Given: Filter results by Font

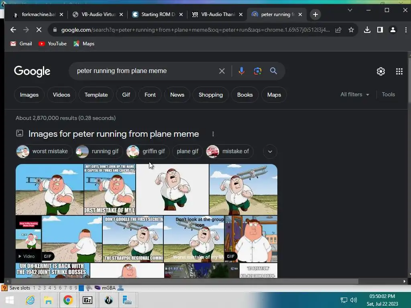Looking at the screenshot, I should [x=150, y=95].
